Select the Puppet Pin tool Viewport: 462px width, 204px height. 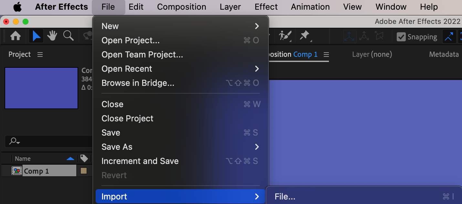(x=305, y=36)
